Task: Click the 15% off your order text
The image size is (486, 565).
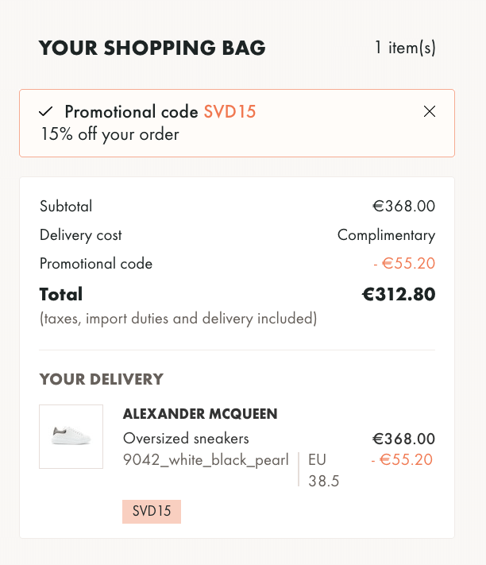Action: tap(110, 134)
